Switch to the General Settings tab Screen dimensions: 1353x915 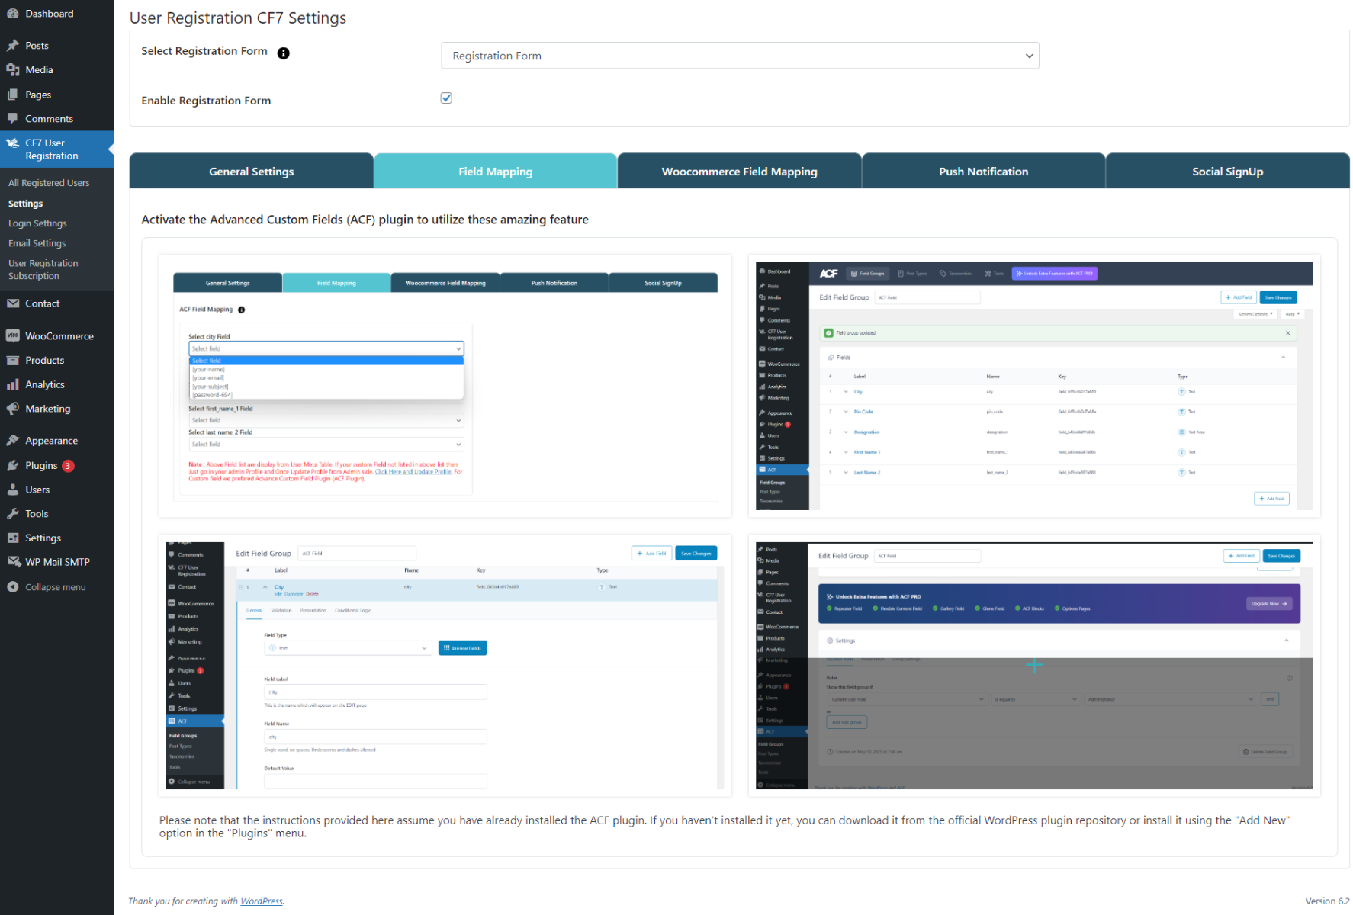tap(251, 172)
